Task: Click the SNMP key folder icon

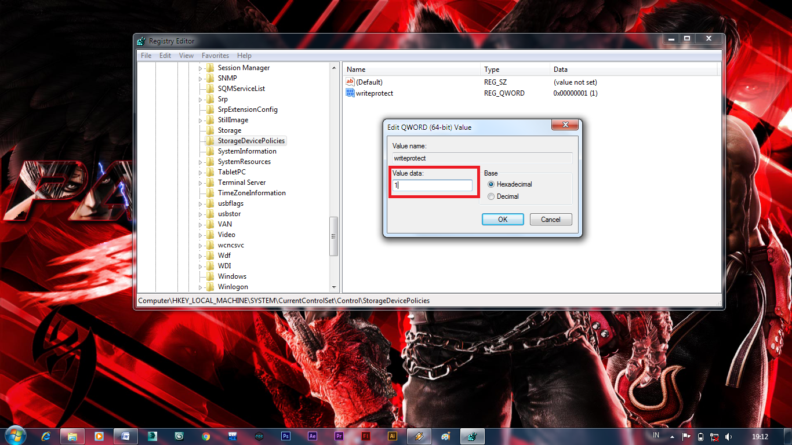Action: coord(210,78)
